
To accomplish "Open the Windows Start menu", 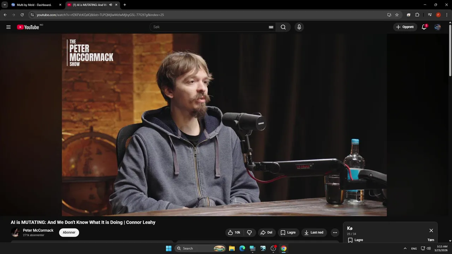I will point(168,248).
